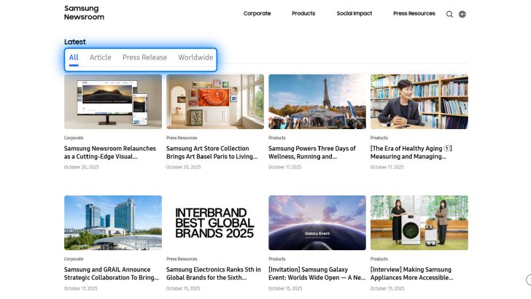
Task: Click October 15, 2025 date under Galaxy Event
Action: tap(285, 289)
